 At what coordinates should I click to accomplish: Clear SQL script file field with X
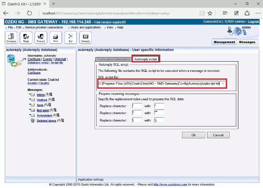tap(223, 83)
